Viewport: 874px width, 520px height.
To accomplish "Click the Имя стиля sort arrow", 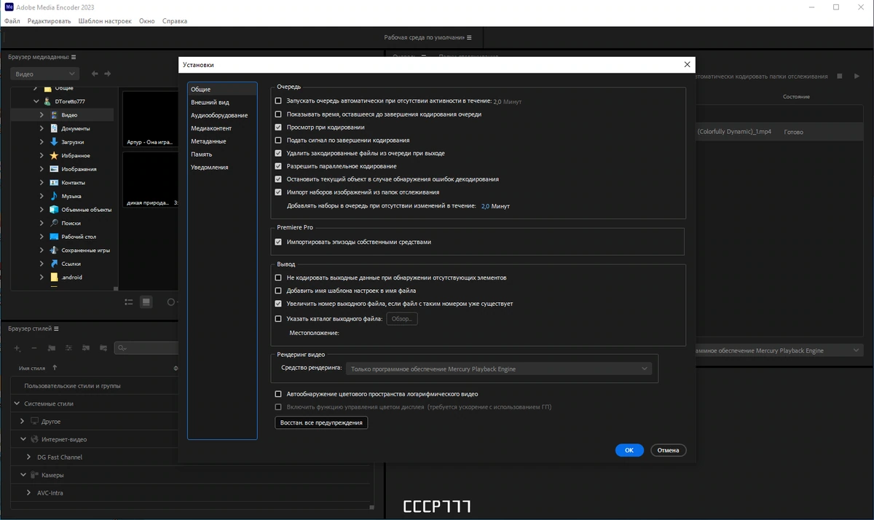I will click(x=55, y=368).
